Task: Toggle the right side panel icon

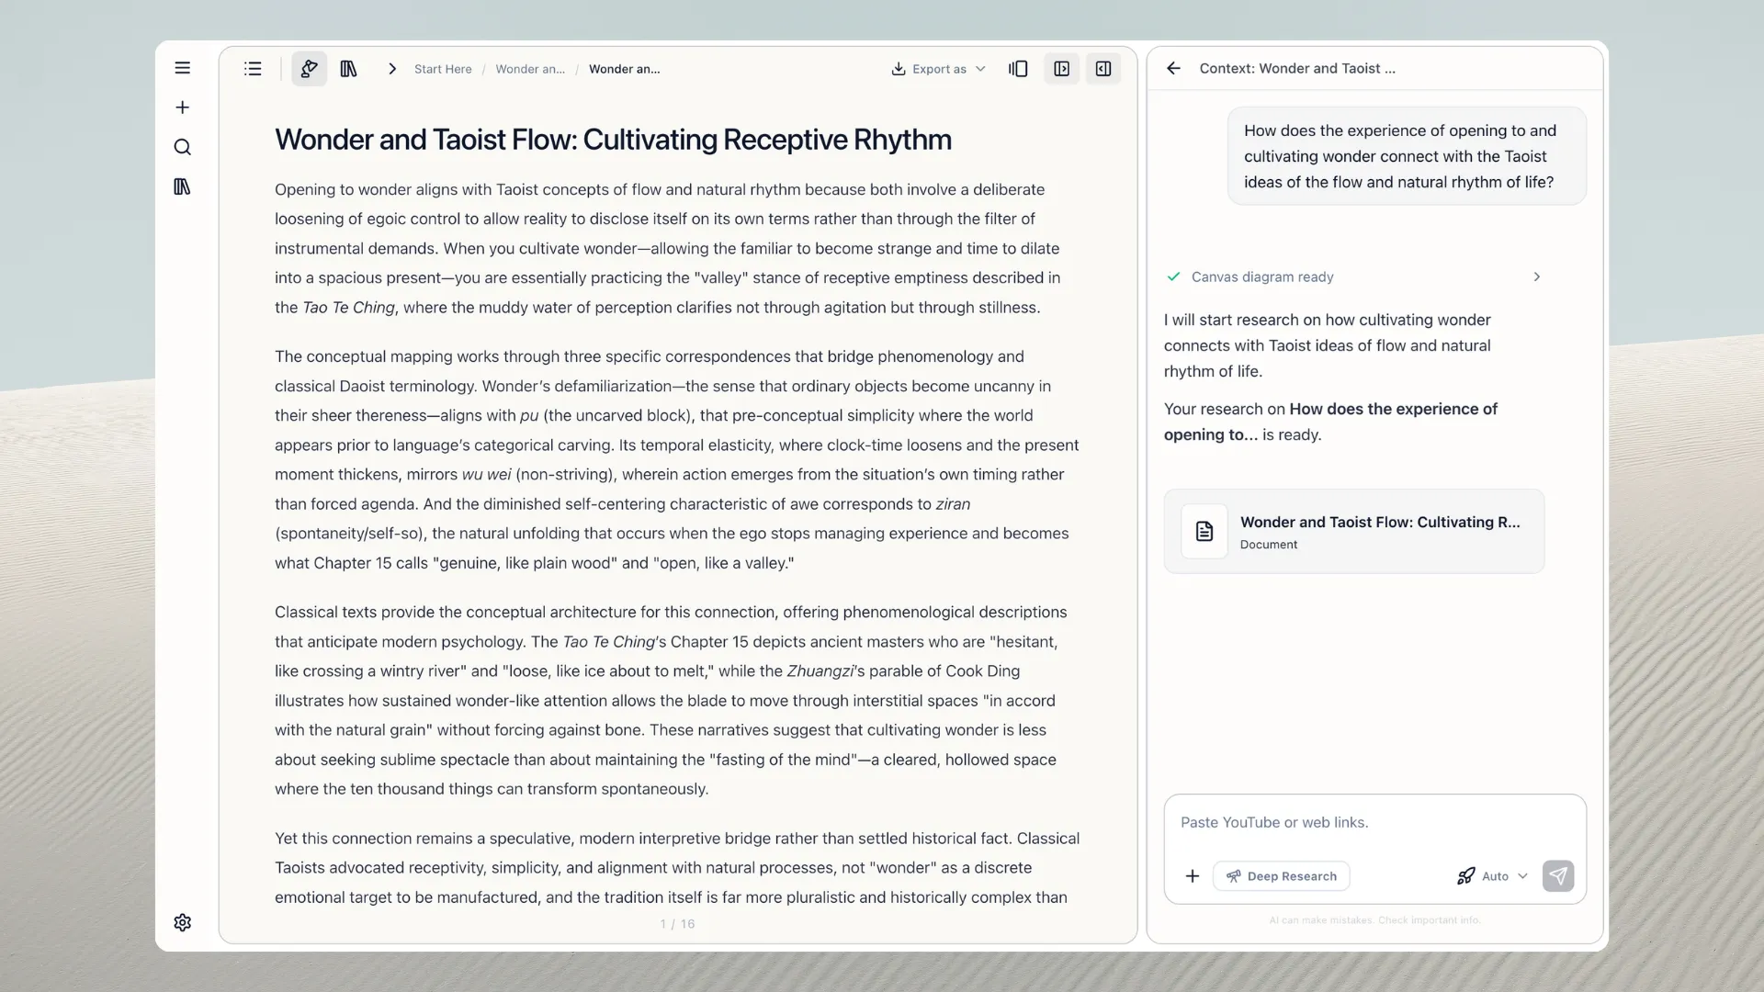Action: click(1103, 69)
